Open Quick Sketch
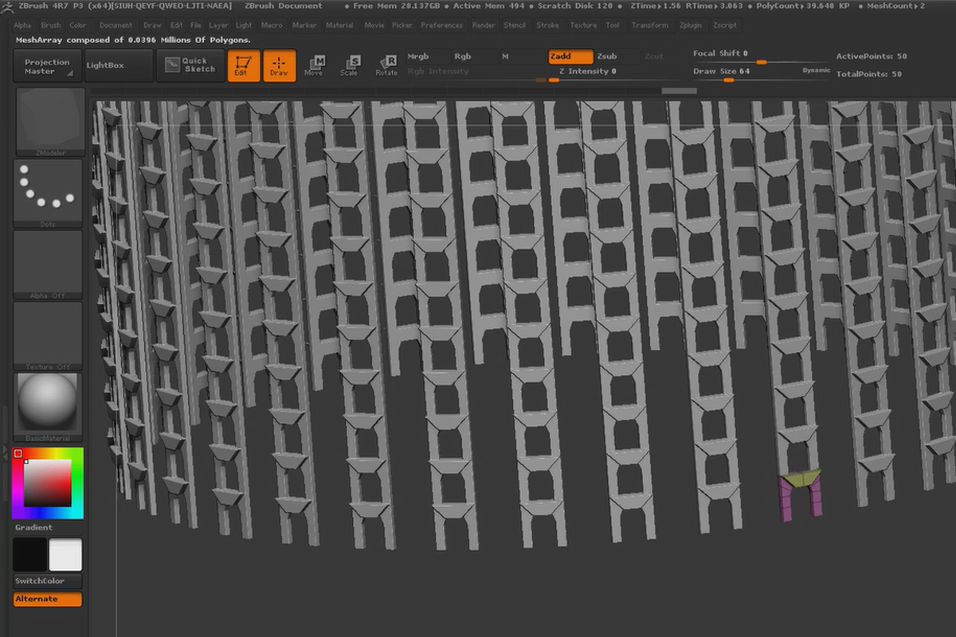This screenshot has height=637, width=956. pyautogui.click(x=190, y=65)
